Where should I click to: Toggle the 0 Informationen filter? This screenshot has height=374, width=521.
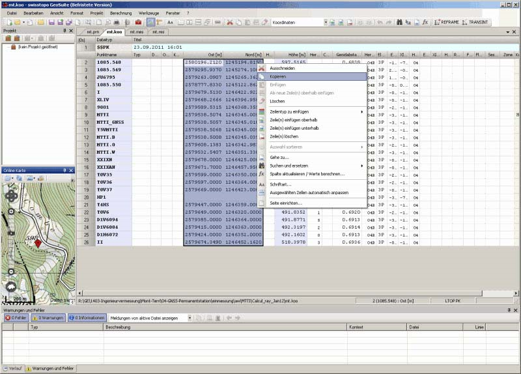(x=86, y=318)
